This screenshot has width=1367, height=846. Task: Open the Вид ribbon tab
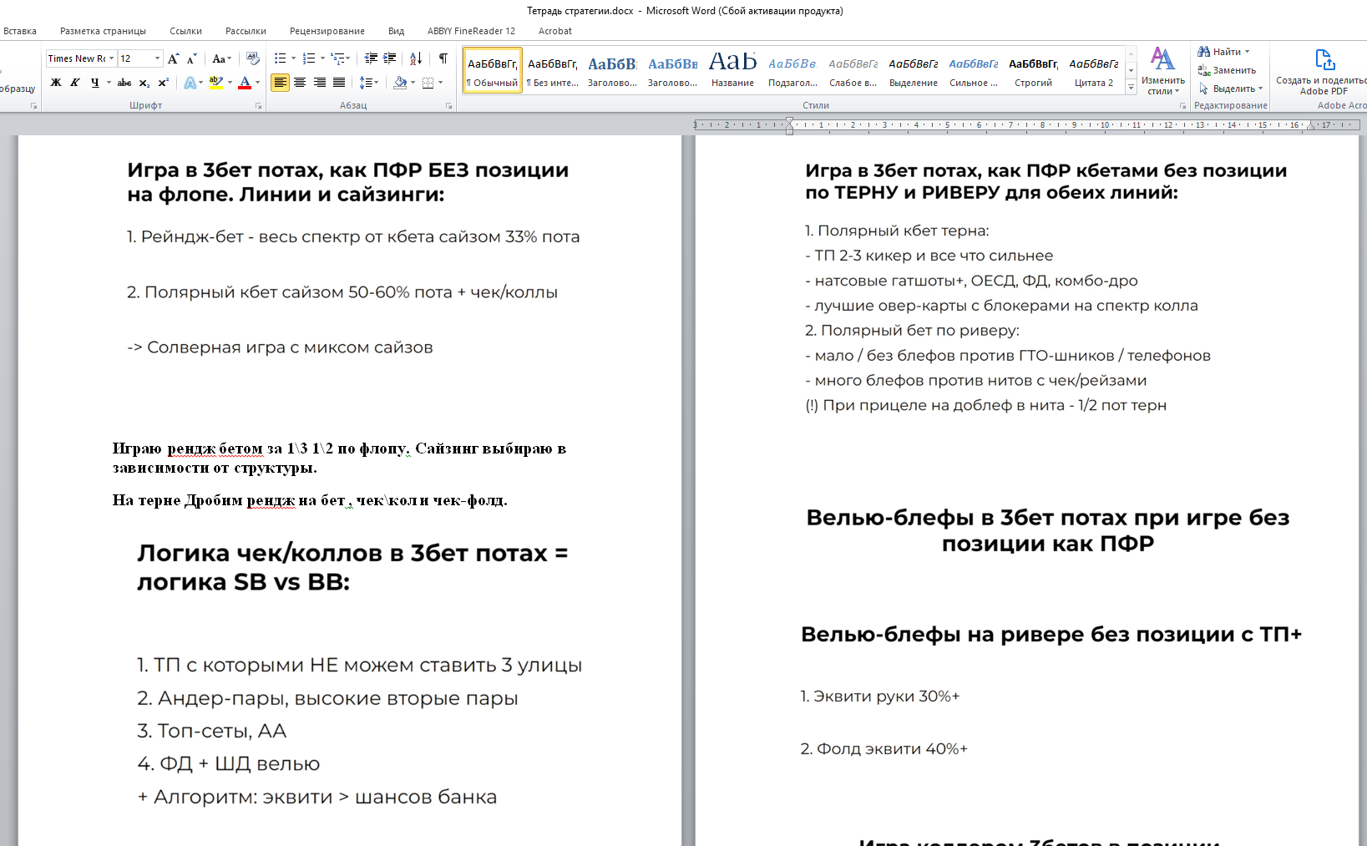coord(396,31)
